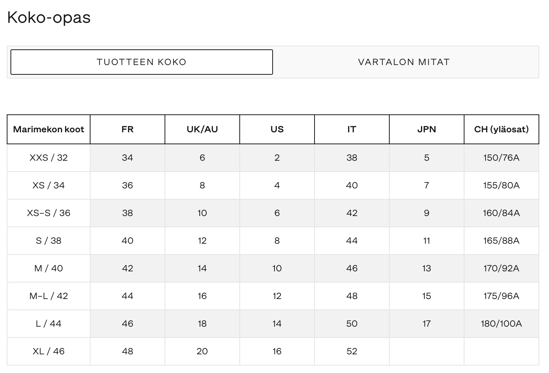Select the XXS / 32 size row label
The width and height of the screenshot is (549, 373).
click(x=49, y=158)
